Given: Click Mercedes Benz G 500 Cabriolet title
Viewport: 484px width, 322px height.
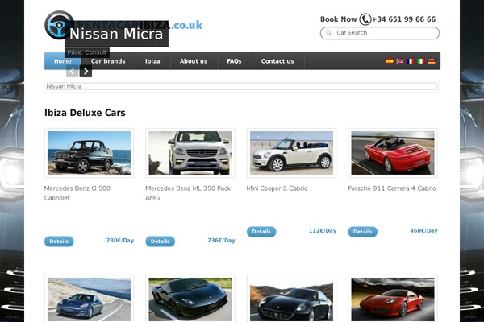Looking at the screenshot, I should pos(77,193).
